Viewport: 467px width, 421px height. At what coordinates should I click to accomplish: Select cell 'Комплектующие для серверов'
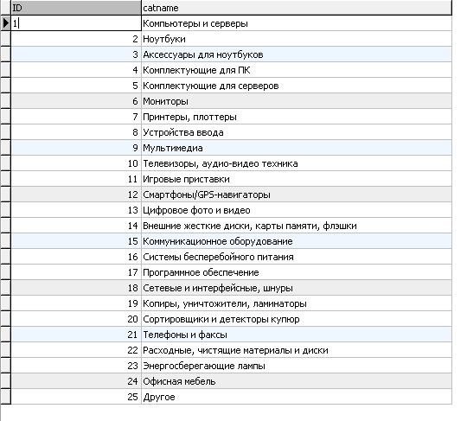[297, 86]
